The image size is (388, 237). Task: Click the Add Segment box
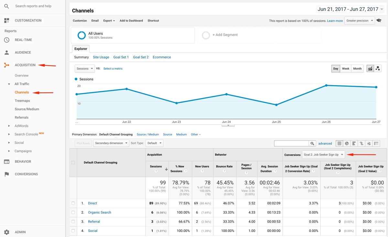point(259,35)
